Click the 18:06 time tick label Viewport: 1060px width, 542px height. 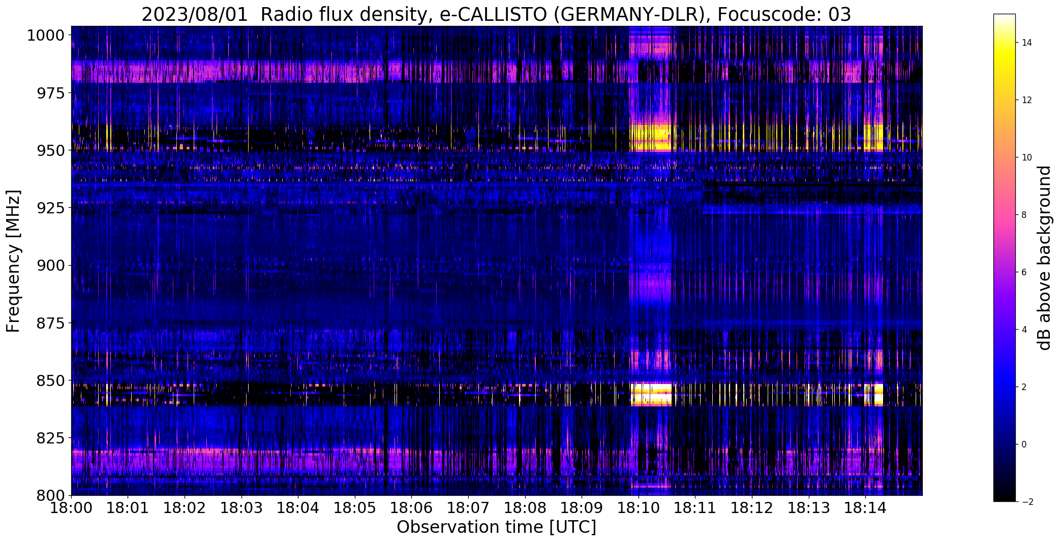click(411, 508)
